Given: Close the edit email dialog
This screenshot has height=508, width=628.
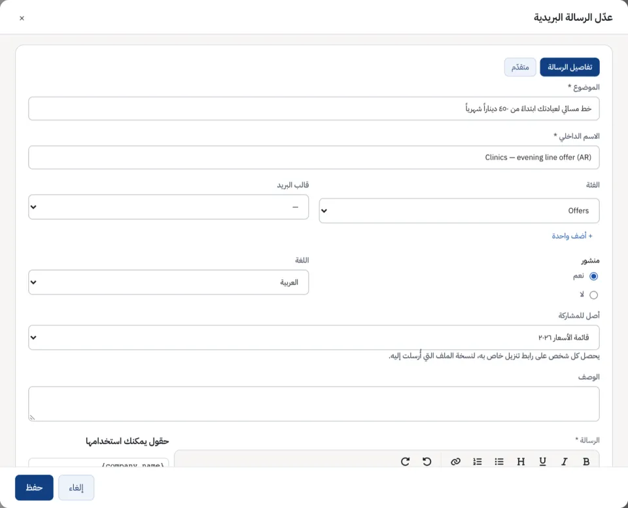Looking at the screenshot, I should [22, 18].
